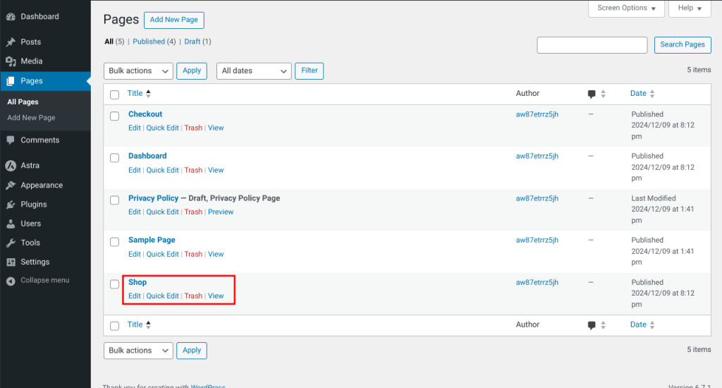Viewport: 722px width, 388px height.
Task: Open the top Bulk actions dropdown
Action: click(x=138, y=71)
